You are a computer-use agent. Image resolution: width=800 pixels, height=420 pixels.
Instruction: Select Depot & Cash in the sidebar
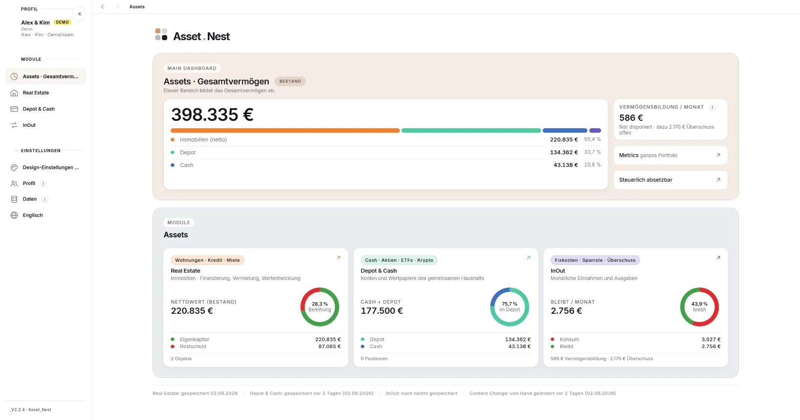46,109
